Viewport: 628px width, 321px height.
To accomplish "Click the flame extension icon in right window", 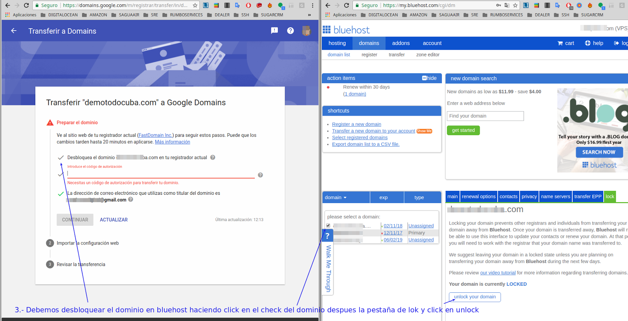I will tap(590, 5).
